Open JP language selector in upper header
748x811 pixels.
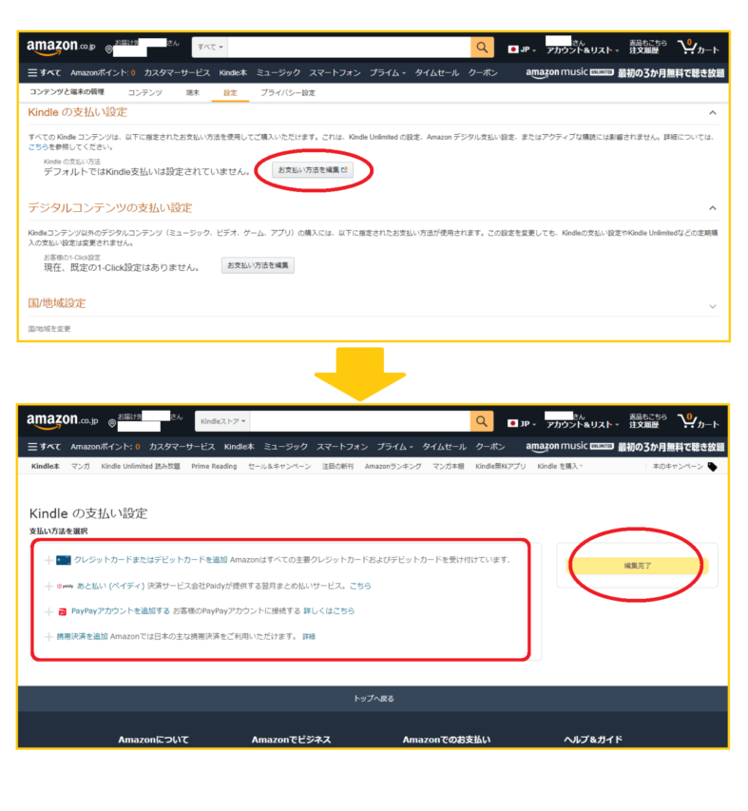pos(522,49)
